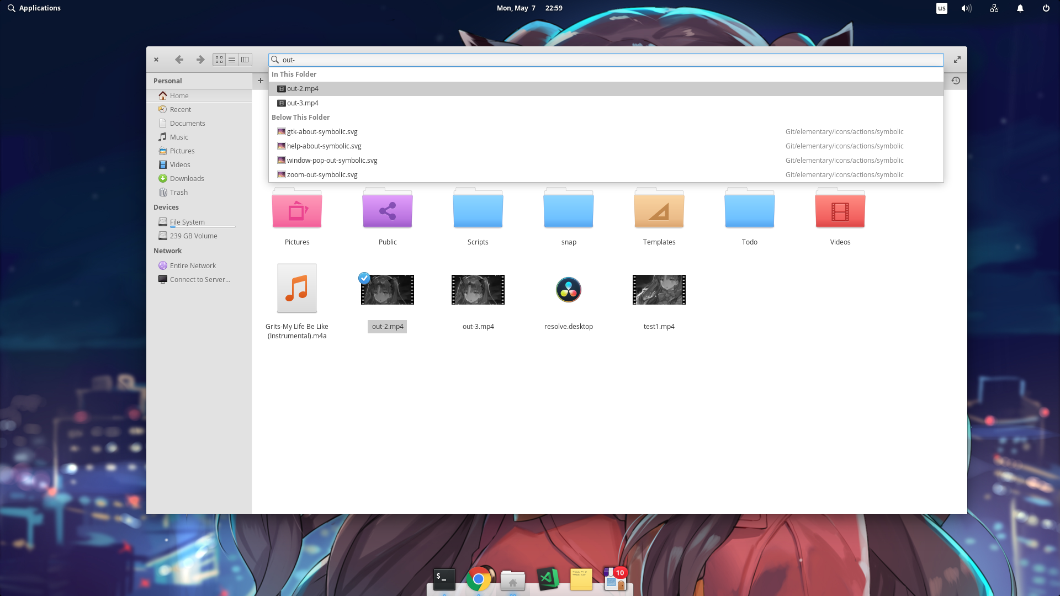Open the Applications menu in top panel
This screenshot has width=1060, height=596.
pyautogui.click(x=34, y=8)
